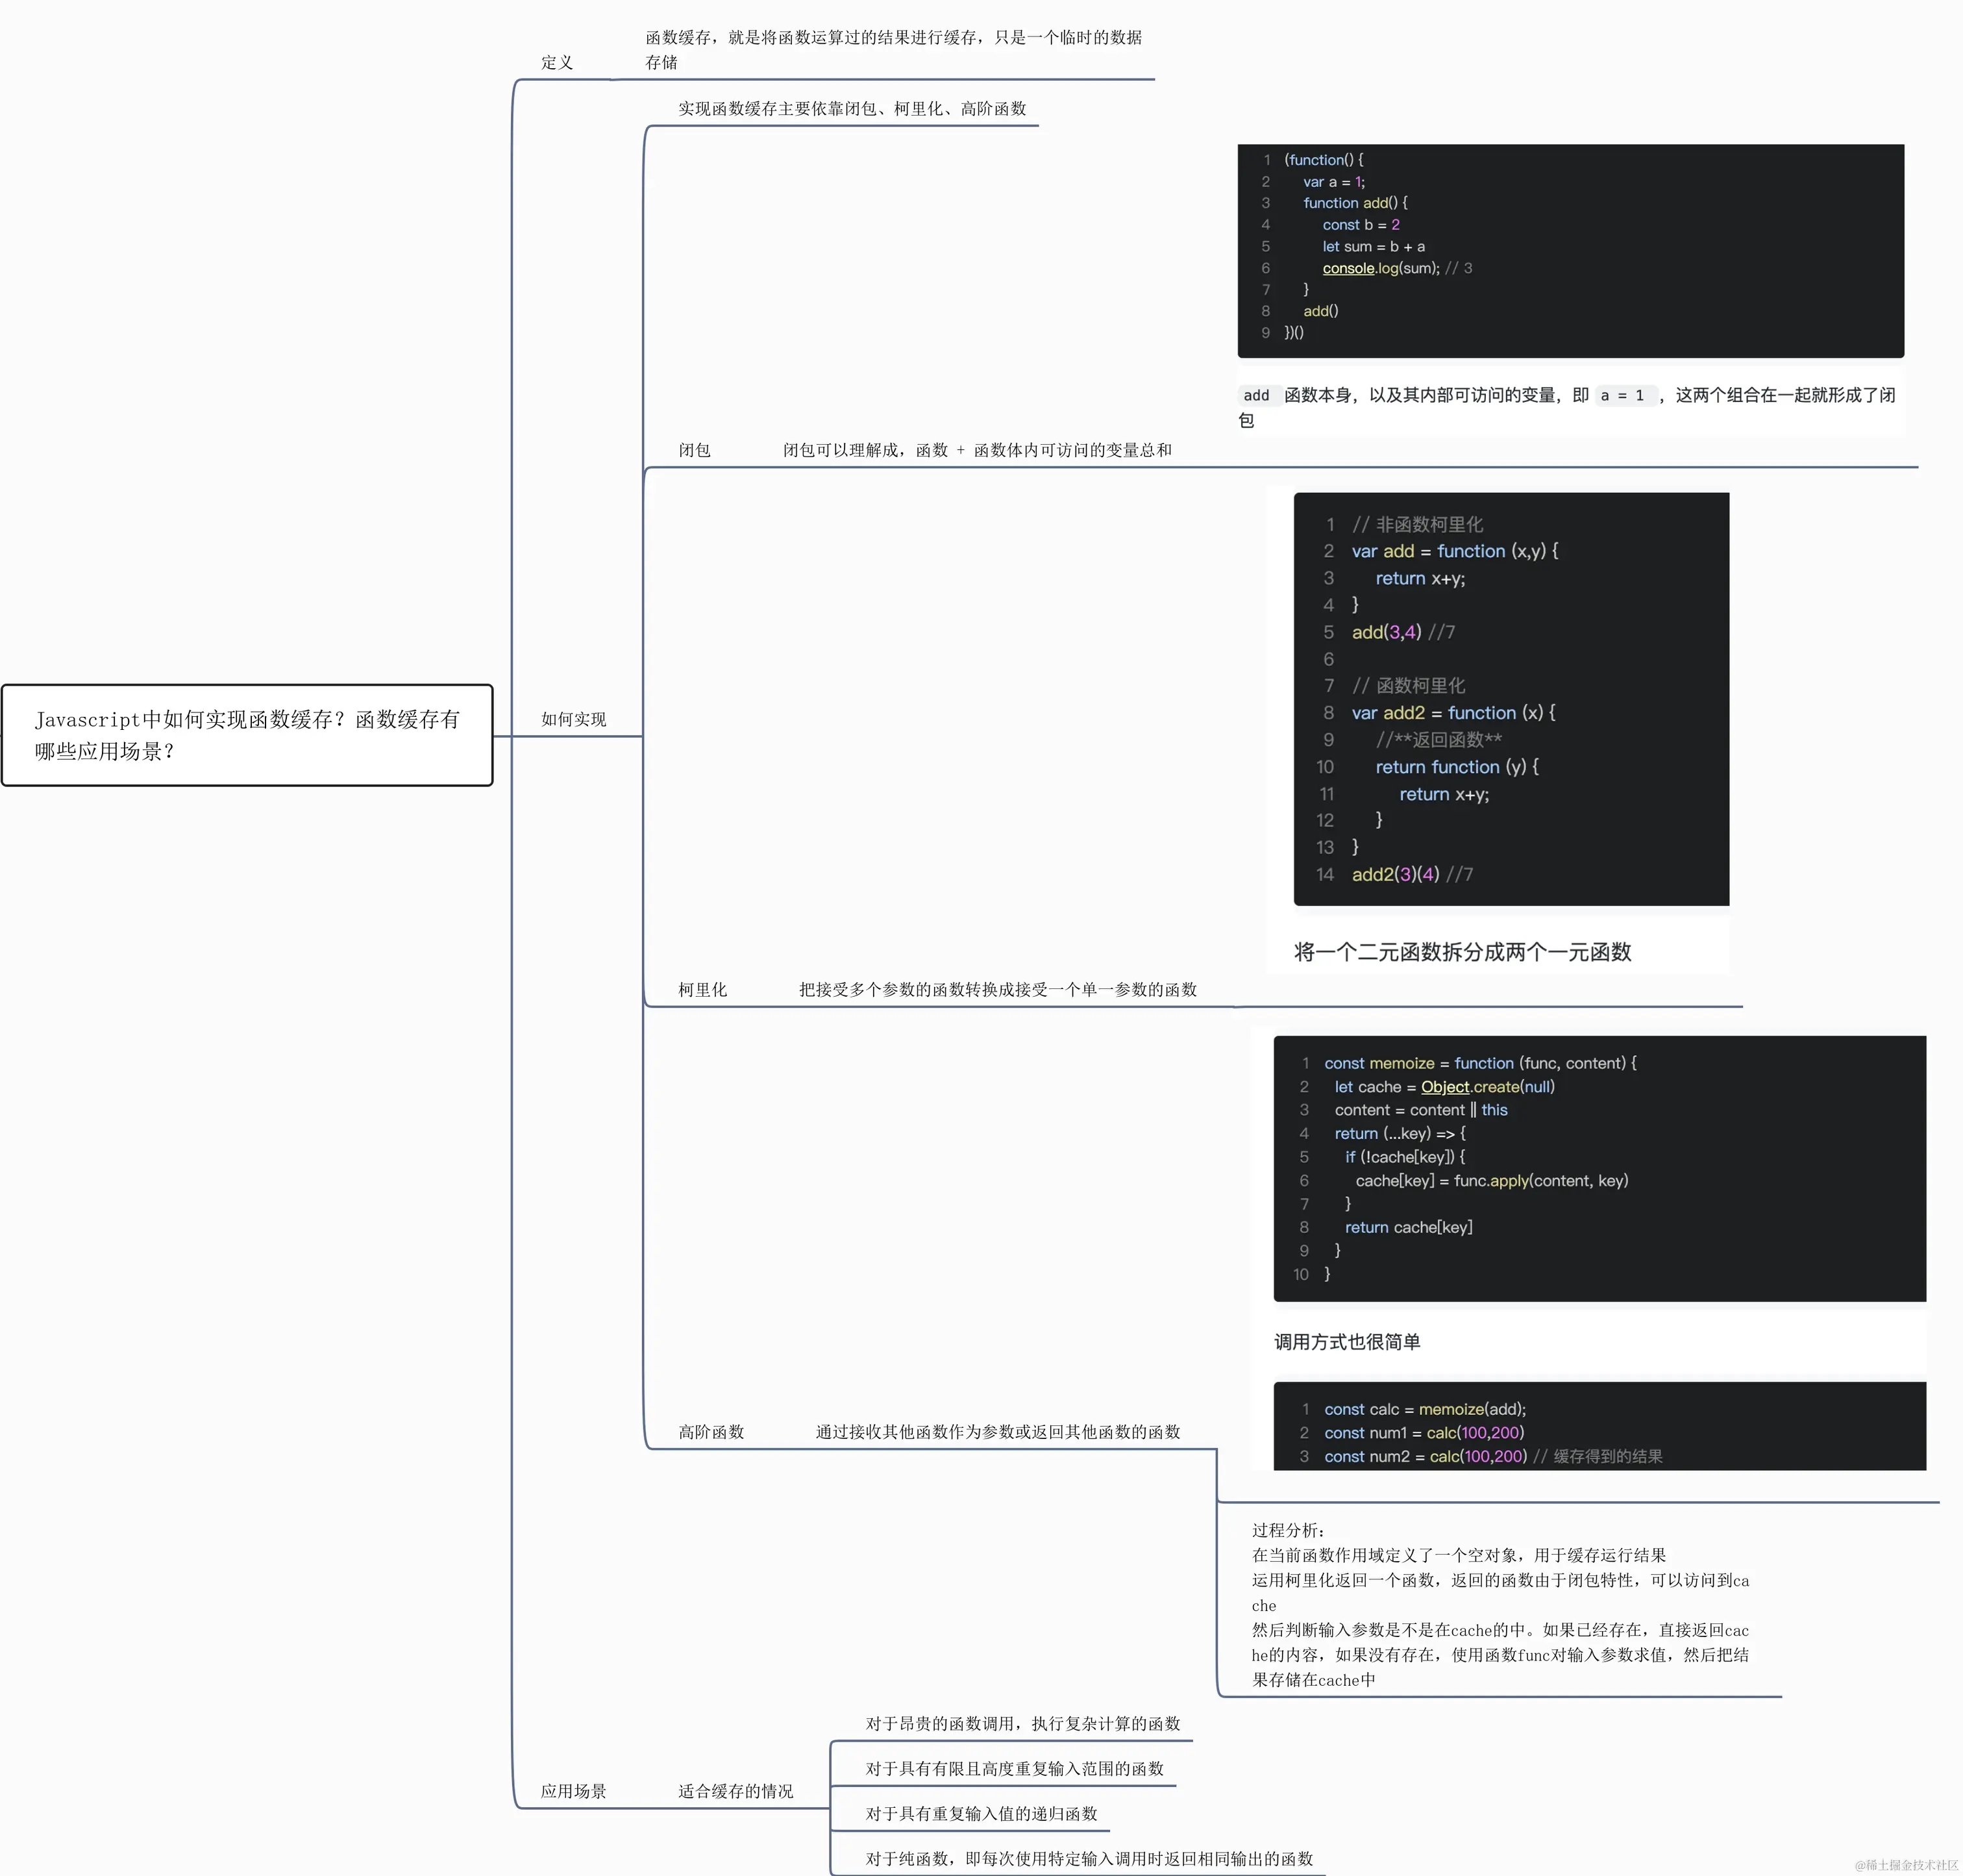Click the 应用场景 branch node
The image size is (1963, 1876).
tap(574, 1791)
